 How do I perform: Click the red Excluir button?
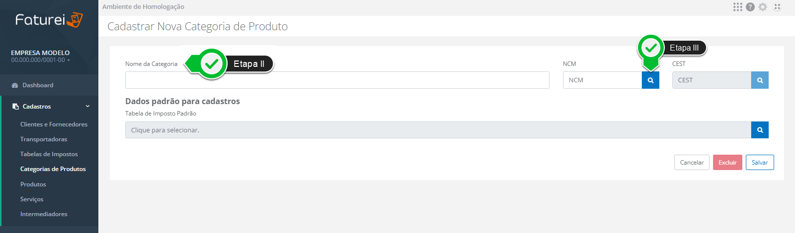727,163
